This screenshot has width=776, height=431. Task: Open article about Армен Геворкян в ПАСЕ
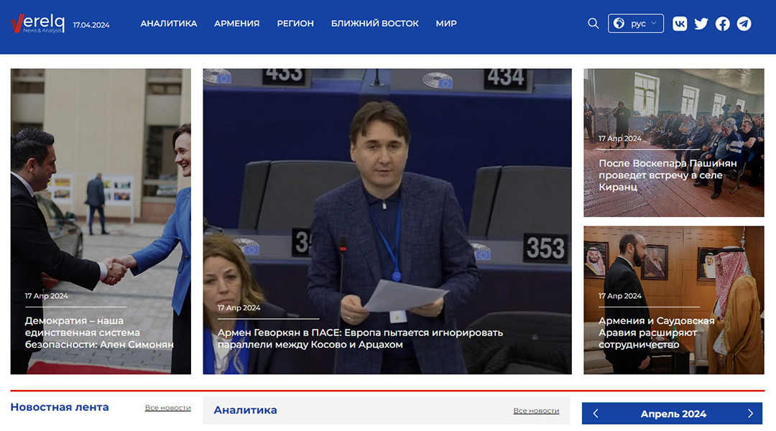tap(360, 338)
